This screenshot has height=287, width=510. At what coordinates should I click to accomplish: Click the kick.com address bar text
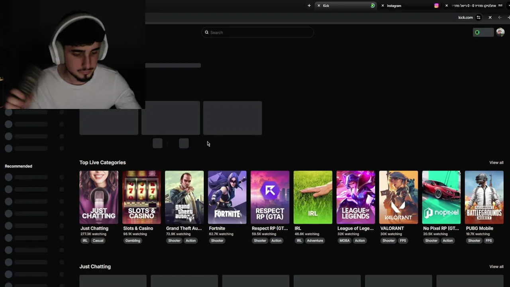(x=465, y=18)
